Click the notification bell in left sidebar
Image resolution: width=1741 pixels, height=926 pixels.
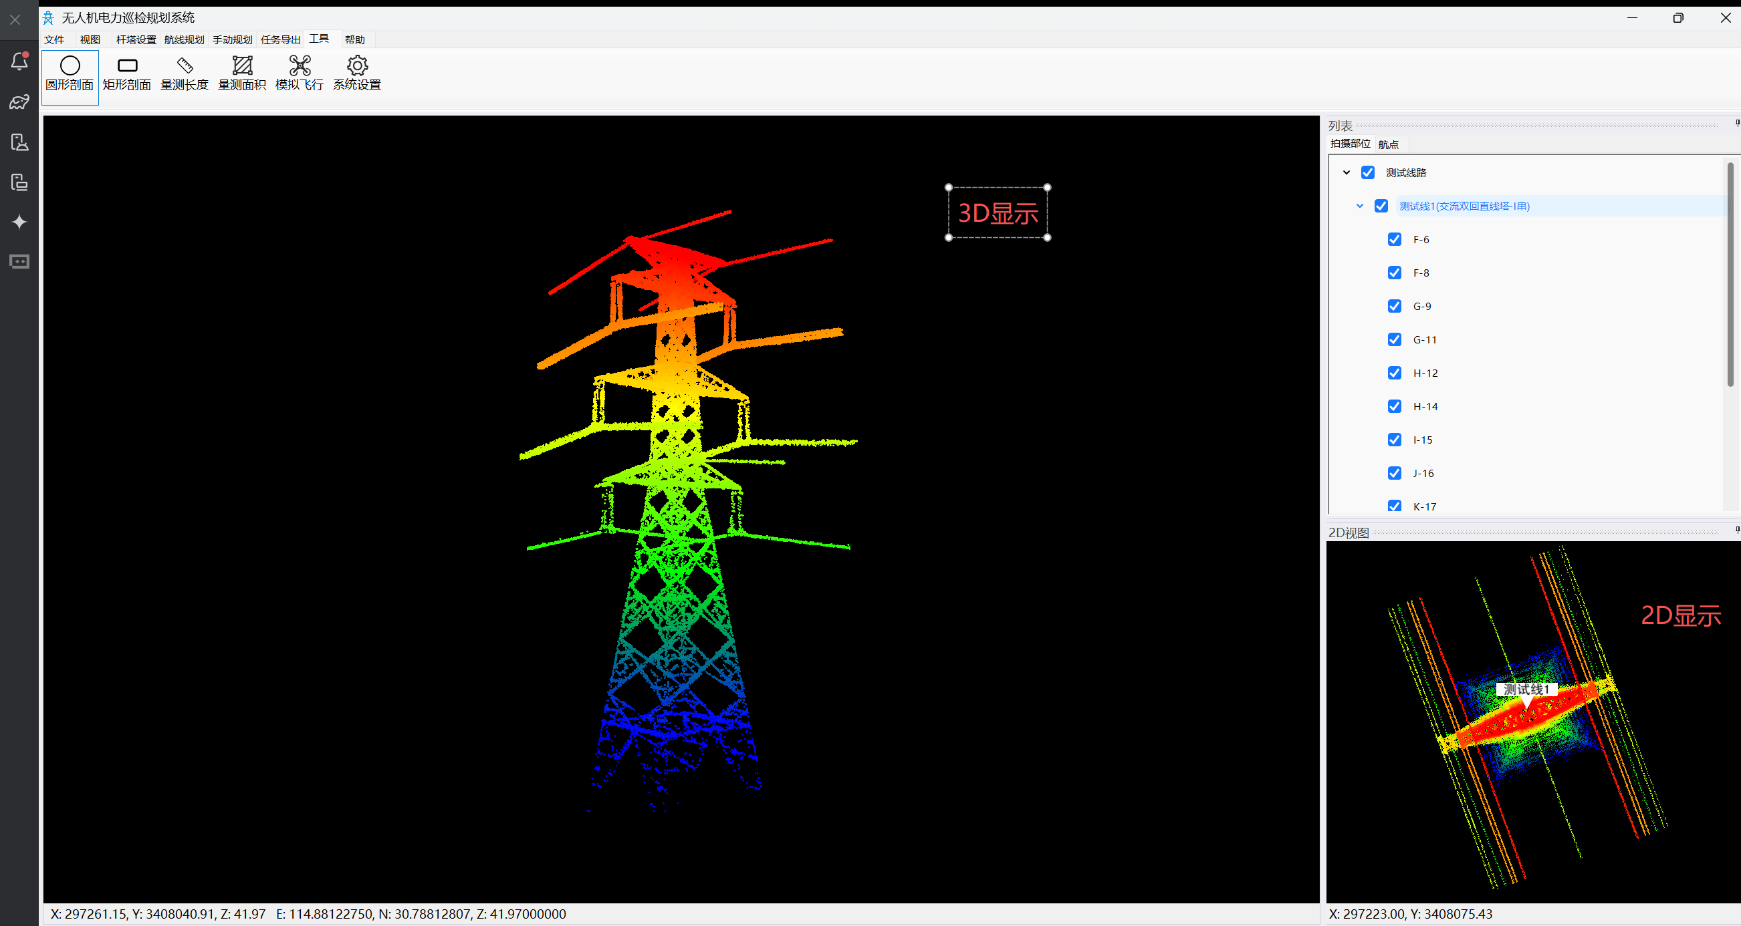point(19,61)
